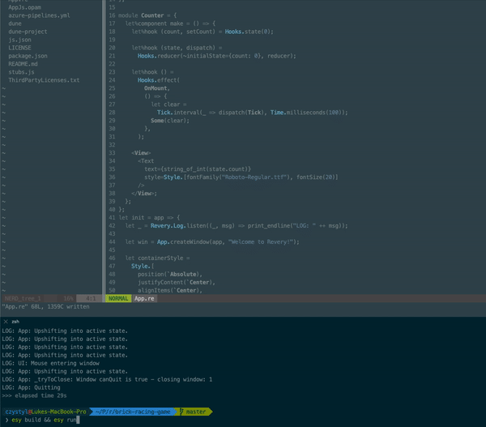Click let init on line 41

132,217
